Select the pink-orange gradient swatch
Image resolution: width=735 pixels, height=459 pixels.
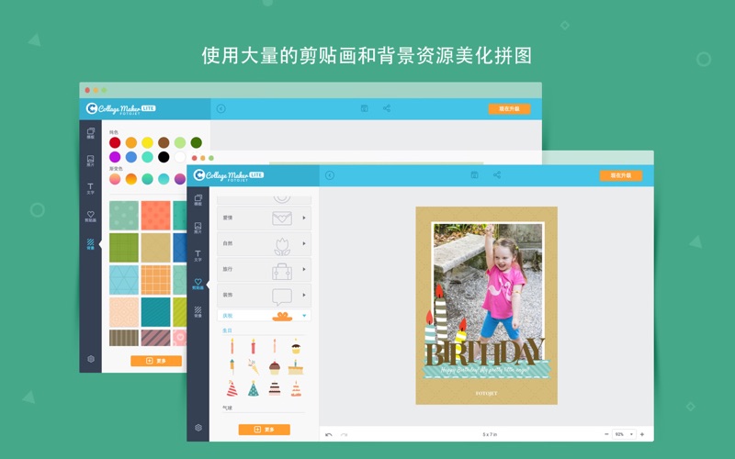(115, 179)
